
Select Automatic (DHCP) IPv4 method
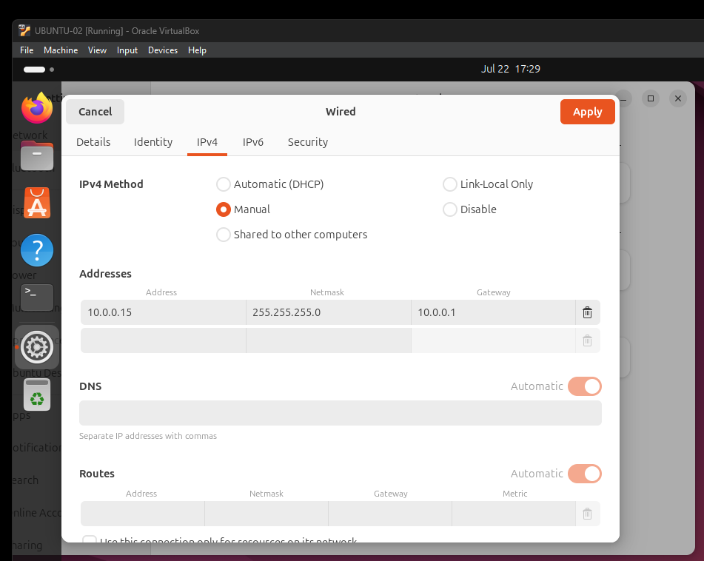click(224, 184)
